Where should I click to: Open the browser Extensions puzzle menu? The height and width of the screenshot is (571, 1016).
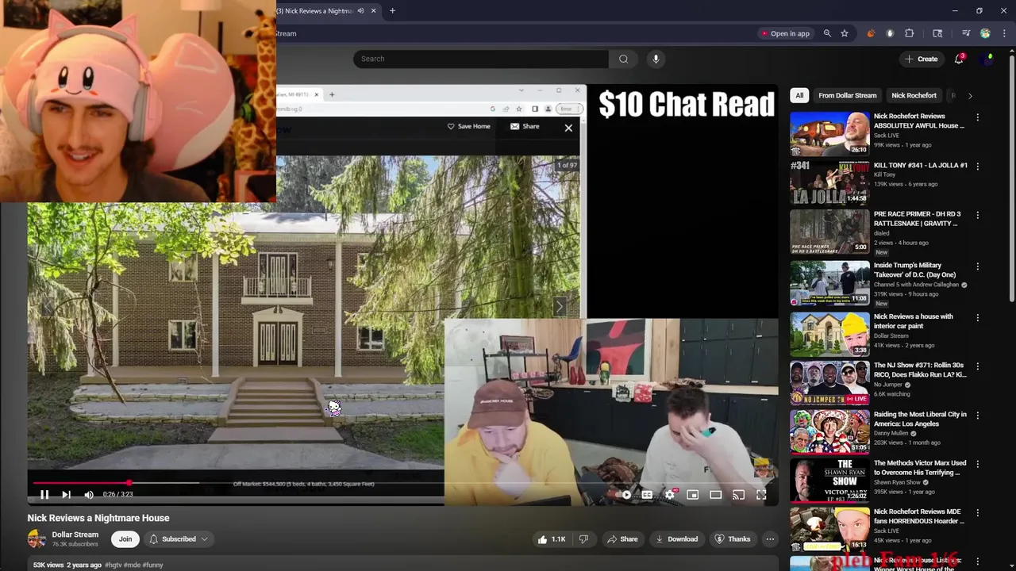tap(910, 33)
